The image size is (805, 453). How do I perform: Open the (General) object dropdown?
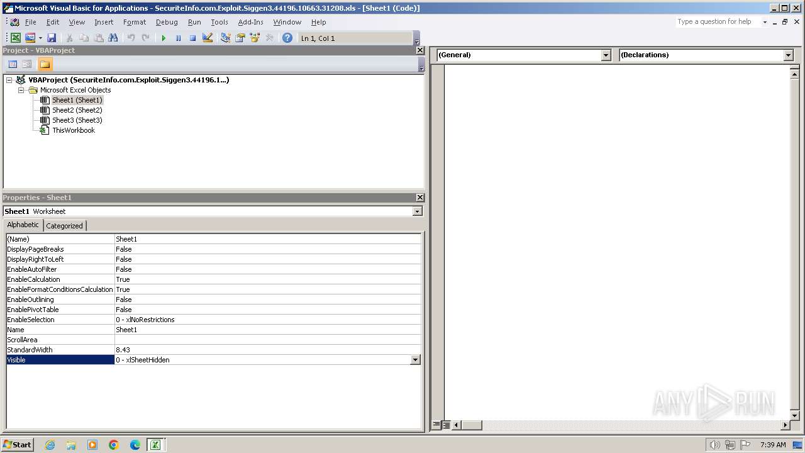point(606,55)
